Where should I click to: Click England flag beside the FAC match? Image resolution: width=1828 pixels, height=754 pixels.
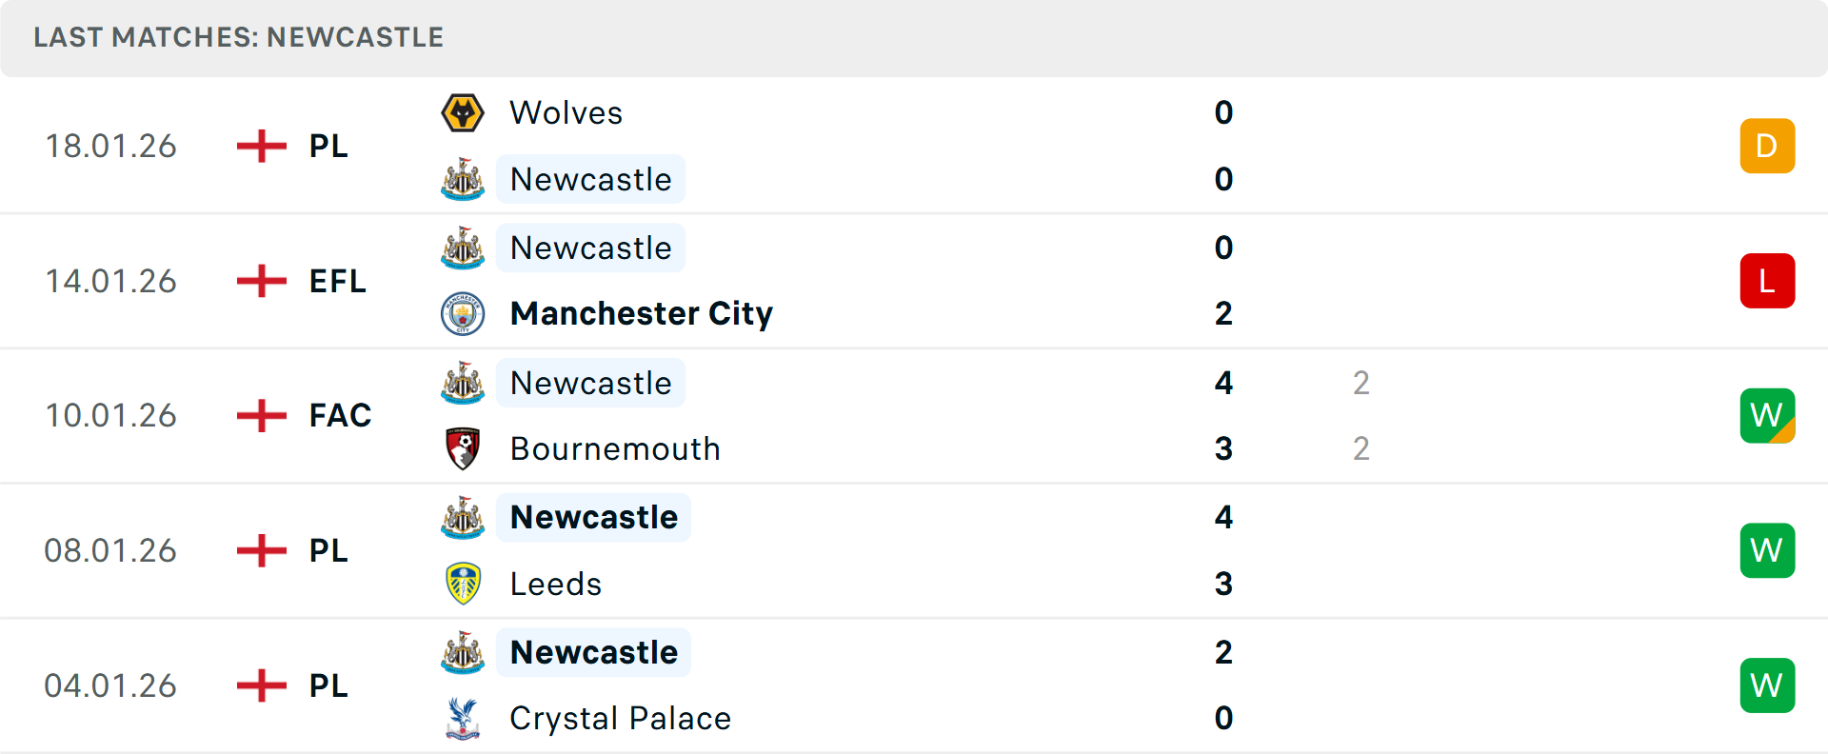click(x=261, y=416)
